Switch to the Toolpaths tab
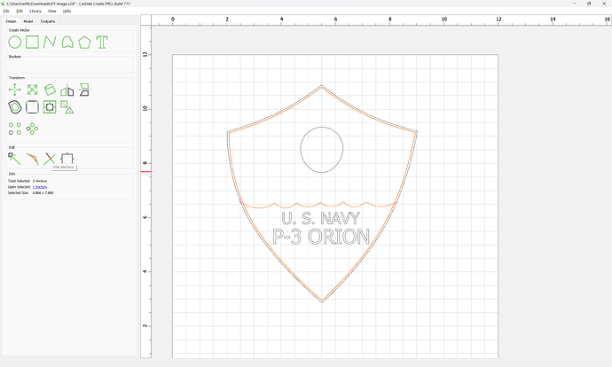The width and height of the screenshot is (612, 367). pos(48,20)
